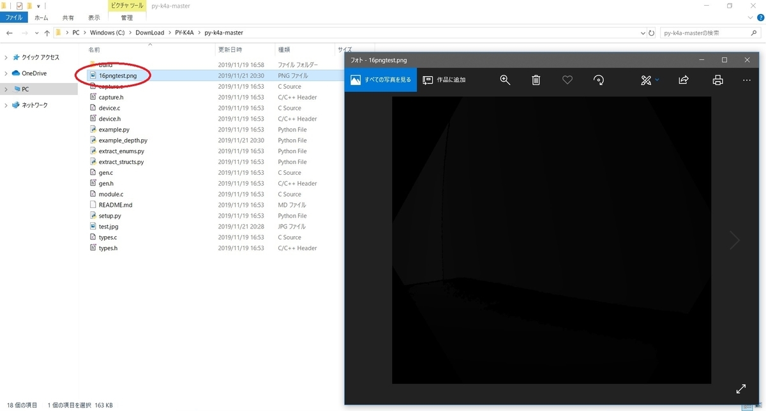This screenshot has width=766, height=411.
Task: Select the test.jpg file
Action: pyautogui.click(x=109, y=227)
